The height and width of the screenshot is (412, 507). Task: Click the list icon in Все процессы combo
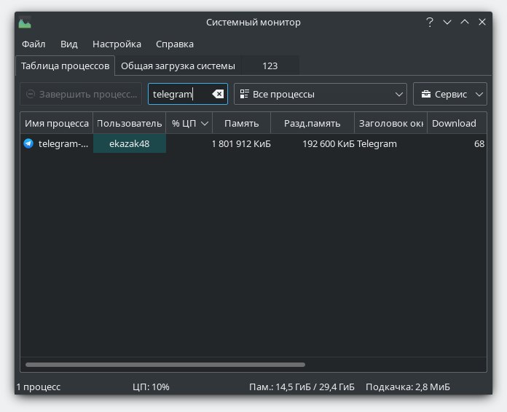tap(245, 94)
